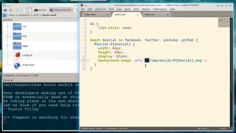Go forward in Dolphin file manager
236x133 pixels.
point(11,10)
